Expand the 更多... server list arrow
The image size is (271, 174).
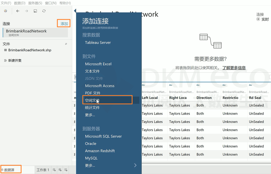pyautogui.click(x=135, y=165)
